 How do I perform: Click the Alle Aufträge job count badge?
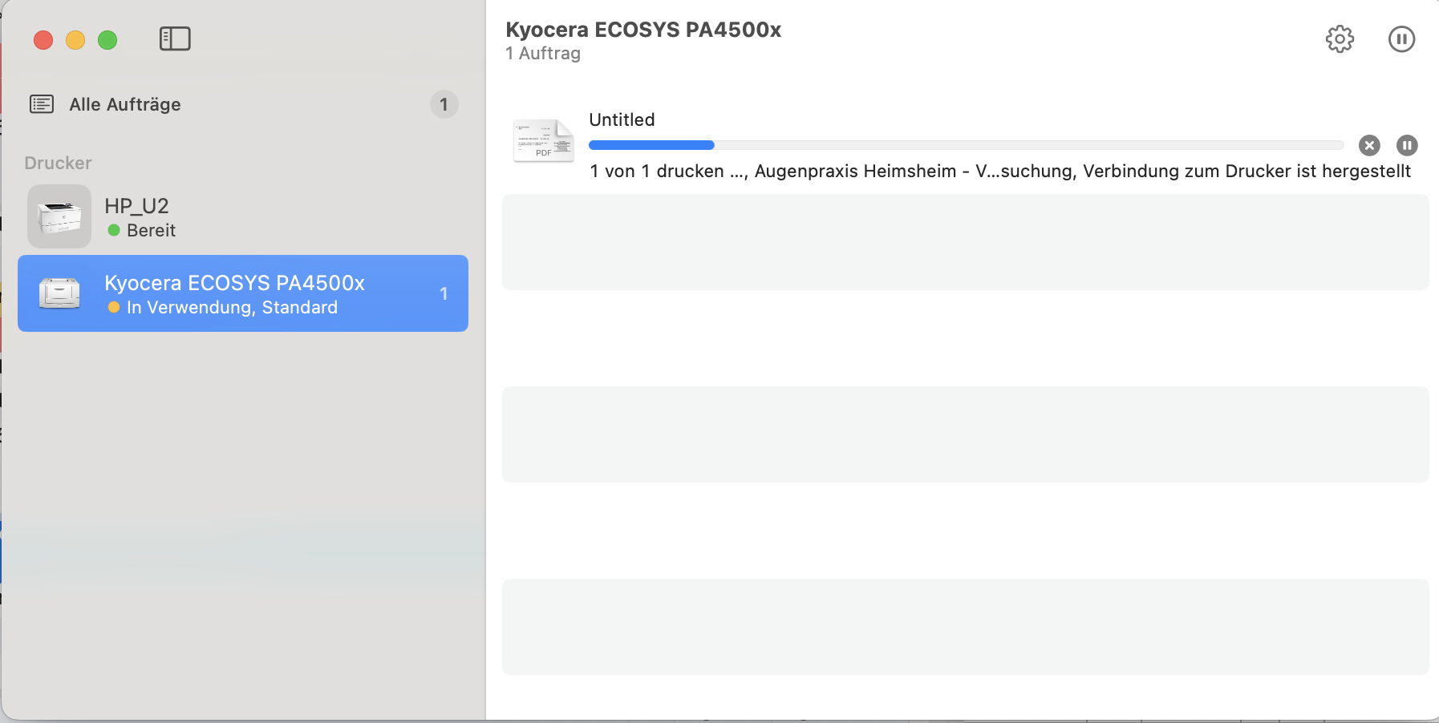coord(444,104)
